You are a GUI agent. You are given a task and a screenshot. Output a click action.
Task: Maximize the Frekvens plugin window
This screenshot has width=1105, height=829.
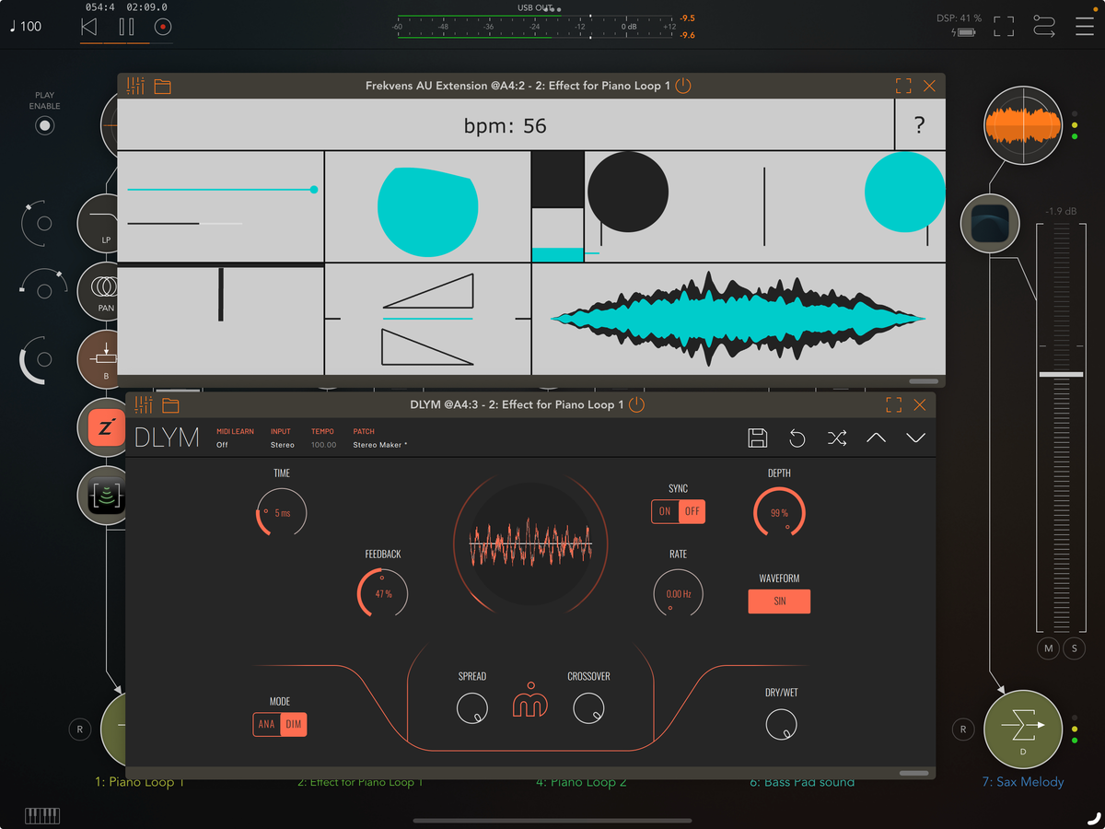coord(903,86)
